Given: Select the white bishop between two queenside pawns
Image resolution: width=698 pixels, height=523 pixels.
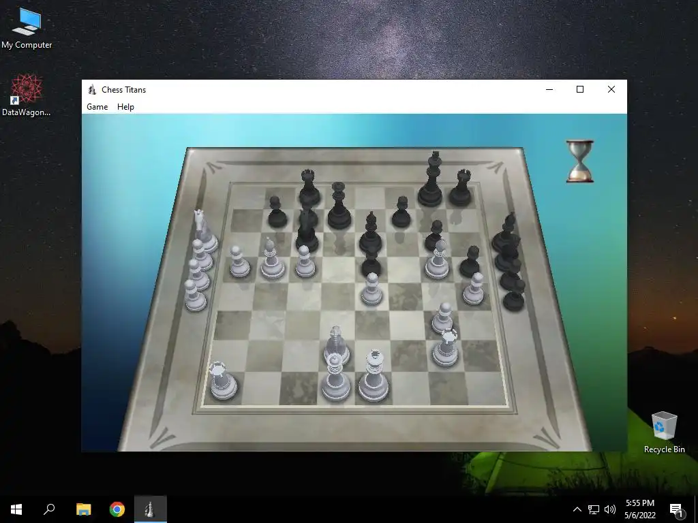Looking at the screenshot, I should (x=272, y=259).
